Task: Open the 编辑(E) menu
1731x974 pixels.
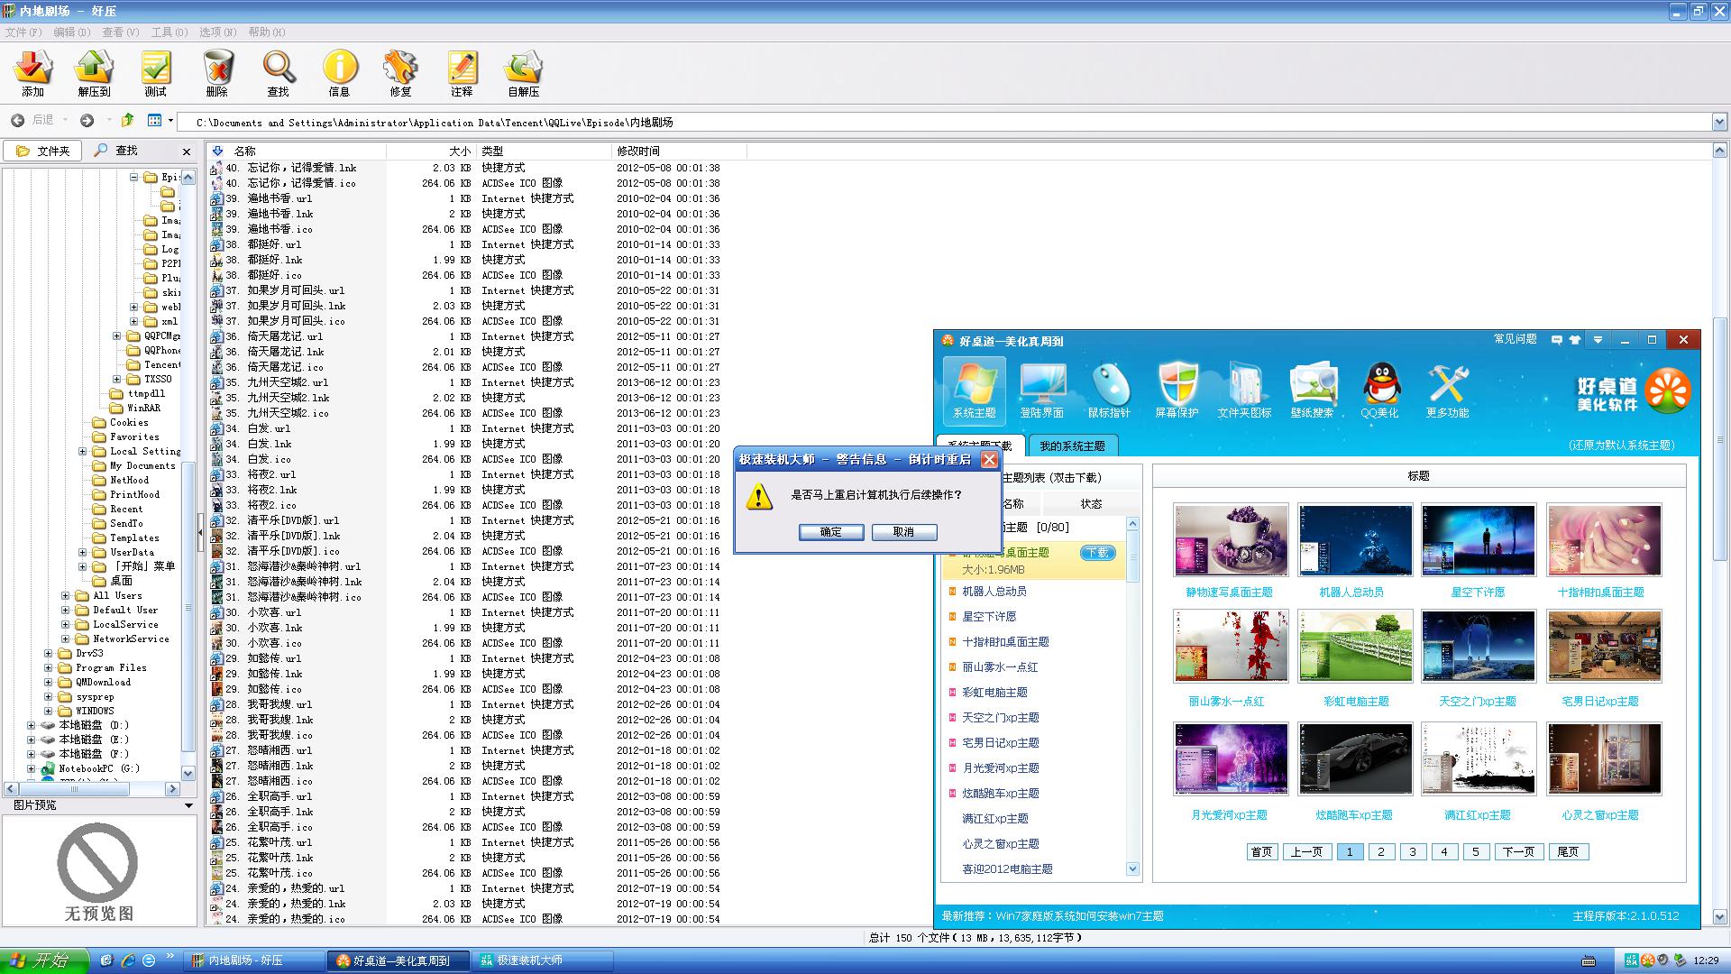Action: (72, 32)
